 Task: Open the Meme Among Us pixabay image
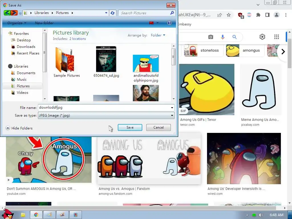pyautogui.click(x=261, y=90)
